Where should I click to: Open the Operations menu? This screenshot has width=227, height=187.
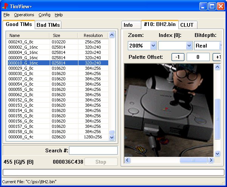tap(24, 15)
